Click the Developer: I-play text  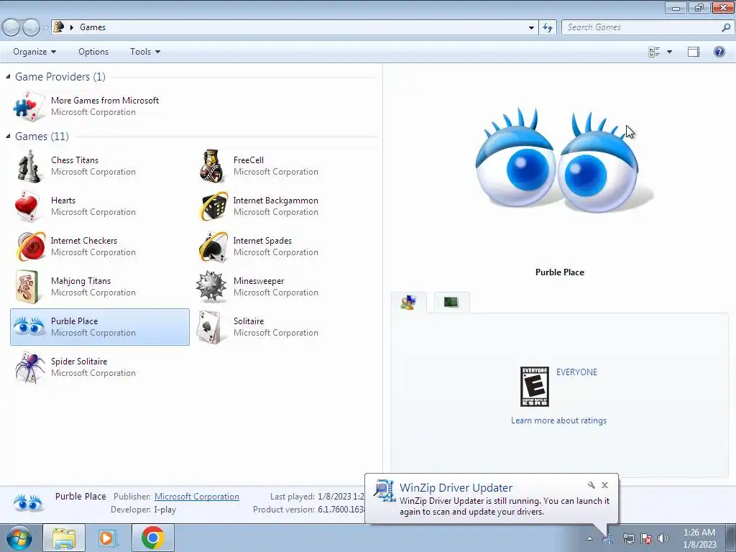tap(143, 510)
